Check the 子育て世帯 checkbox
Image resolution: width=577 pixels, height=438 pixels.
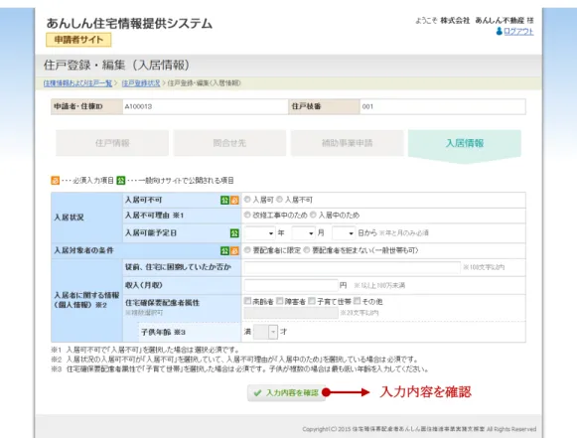(x=312, y=301)
